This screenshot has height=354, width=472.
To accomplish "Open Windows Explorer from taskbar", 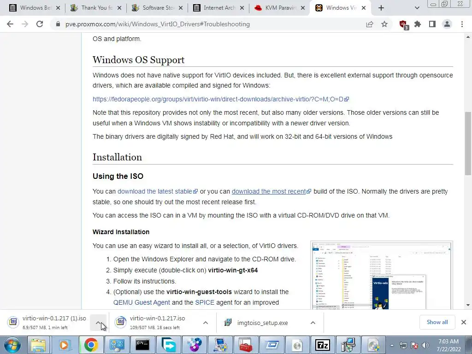I will pos(39,345).
